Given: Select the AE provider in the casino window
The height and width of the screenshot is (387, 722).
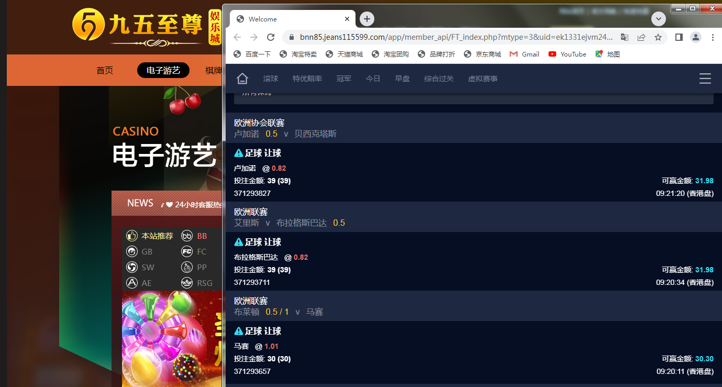Looking at the screenshot, I should pyautogui.click(x=139, y=283).
